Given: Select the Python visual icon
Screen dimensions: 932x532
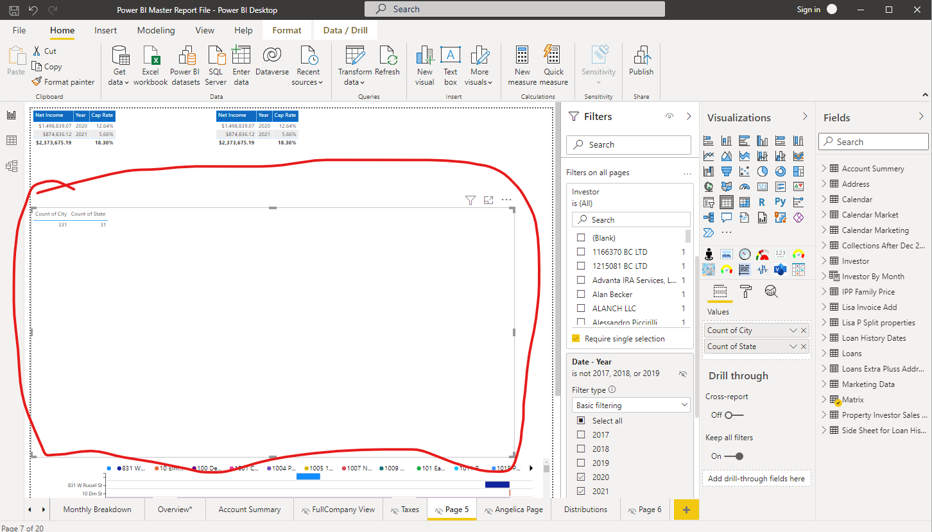Looking at the screenshot, I should [781, 202].
